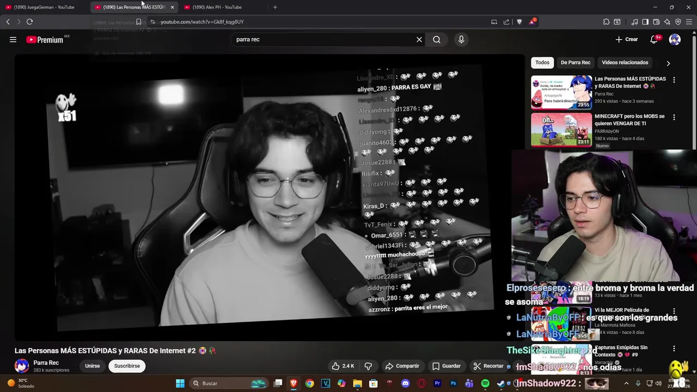697x392 pixels.
Task: Click the search magnifier button
Action: point(437,39)
